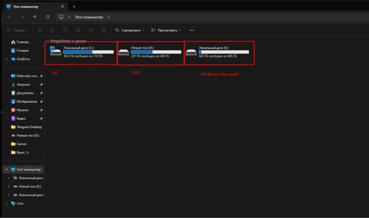This screenshot has width=369, height=218.
Task: Click the pin icon next to Изображения
Action: (x=41, y=102)
